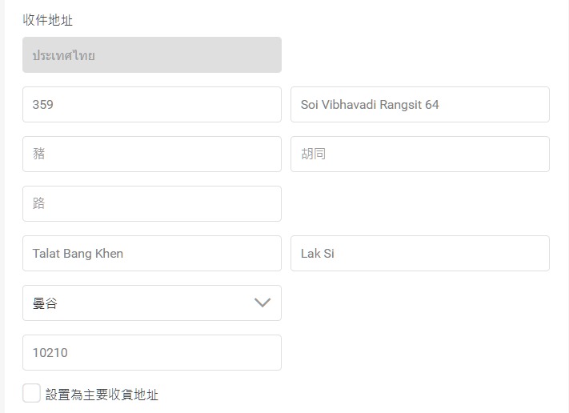Click the disabled ประเทศไทย country field

(152, 55)
